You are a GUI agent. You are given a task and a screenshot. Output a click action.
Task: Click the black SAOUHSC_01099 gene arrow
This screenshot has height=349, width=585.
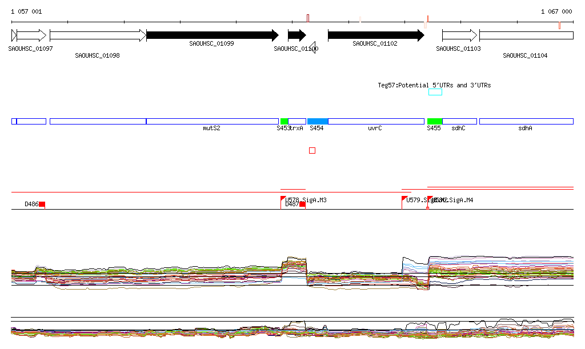pyautogui.click(x=211, y=35)
